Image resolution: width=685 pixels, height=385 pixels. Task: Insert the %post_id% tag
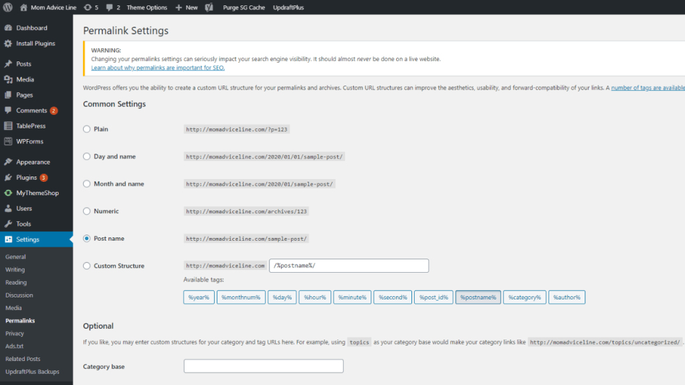click(433, 297)
